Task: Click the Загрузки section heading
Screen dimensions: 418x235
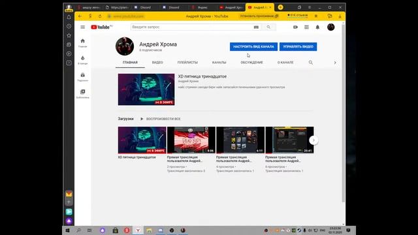Action: click(126, 119)
